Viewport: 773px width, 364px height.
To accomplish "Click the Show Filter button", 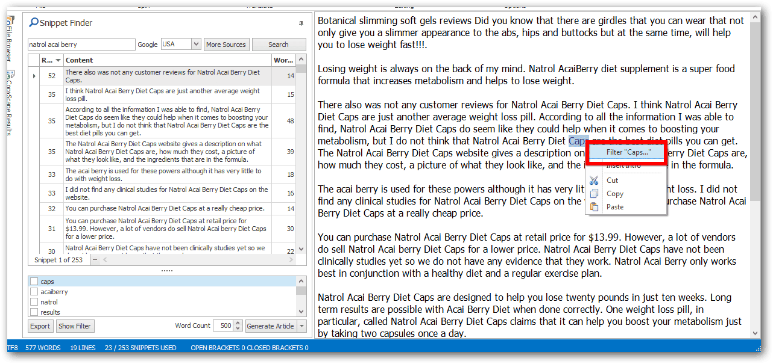I will coord(75,326).
